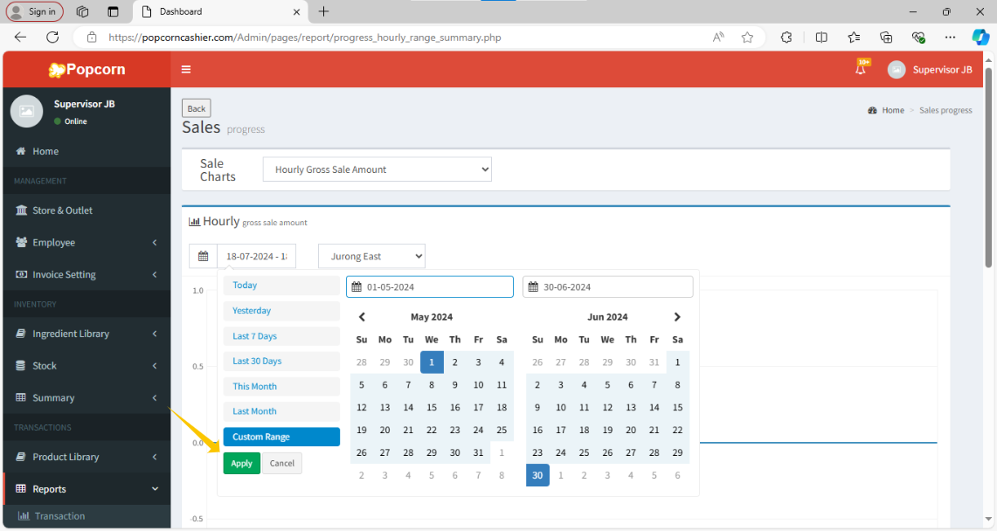Toggle the hamburger sidebar menu
The image size is (997, 531).
pos(186,69)
